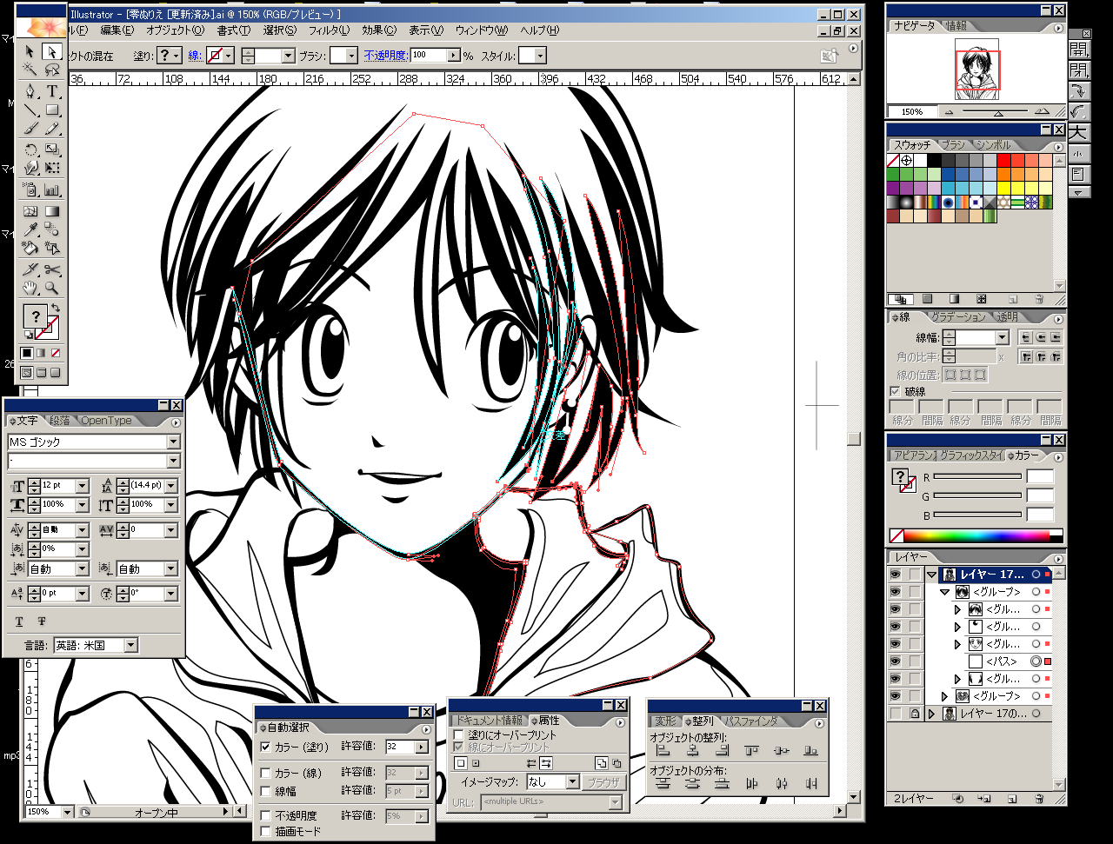1113x844 pixels.
Task: Select the Direct Selection (white arrow) tool
Action: tap(52, 51)
